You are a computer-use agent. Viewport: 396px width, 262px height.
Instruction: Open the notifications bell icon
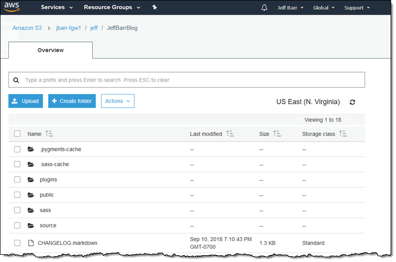point(264,8)
